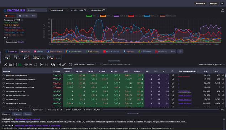The width and height of the screenshot is (226, 130).
Task: Click the filter by clusters and phrases field
Action: tap(150, 65)
